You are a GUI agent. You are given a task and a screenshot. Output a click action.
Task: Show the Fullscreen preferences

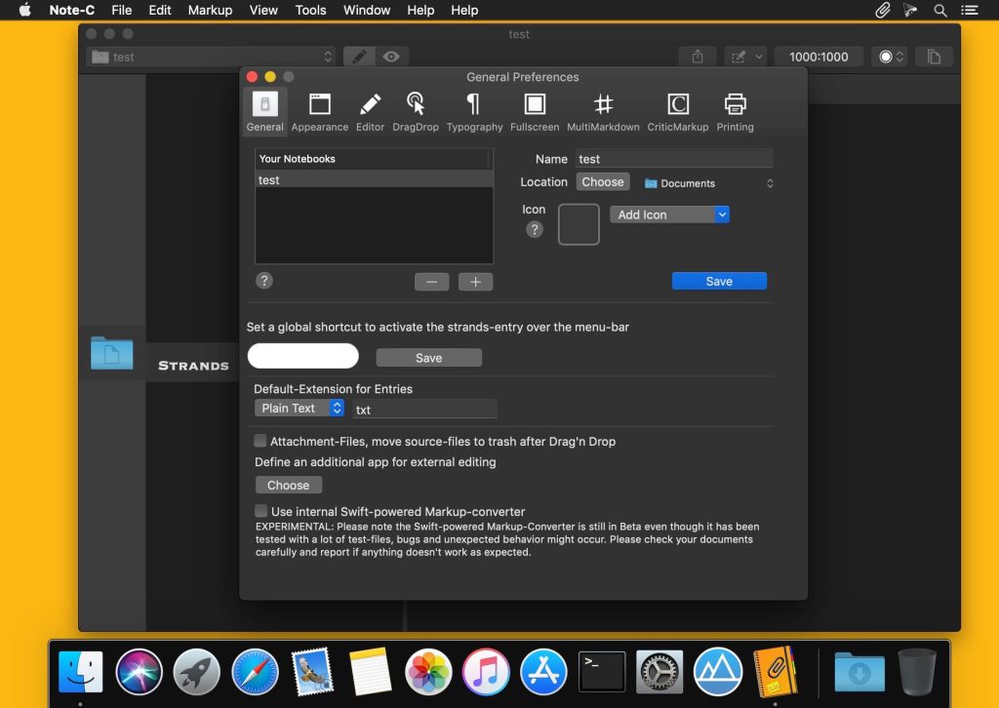click(x=535, y=112)
